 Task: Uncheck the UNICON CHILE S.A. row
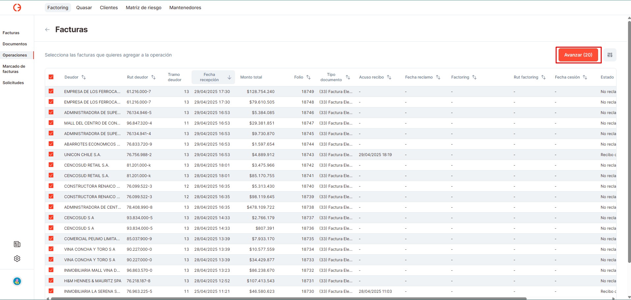pyautogui.click(x=51, y=154)
